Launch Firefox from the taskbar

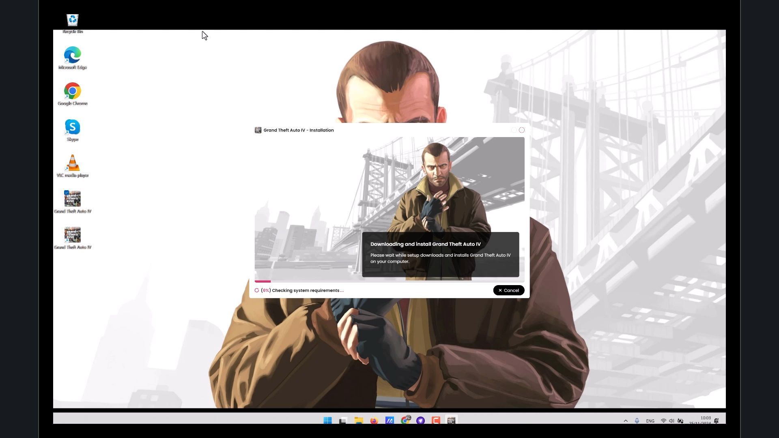coord(374,420)
